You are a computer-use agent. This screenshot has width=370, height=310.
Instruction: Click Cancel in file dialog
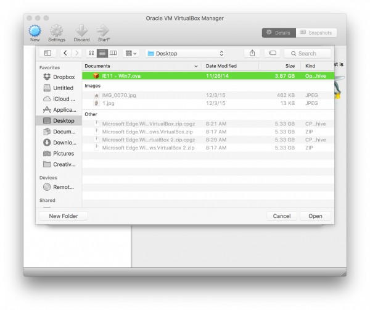[282, 216]
